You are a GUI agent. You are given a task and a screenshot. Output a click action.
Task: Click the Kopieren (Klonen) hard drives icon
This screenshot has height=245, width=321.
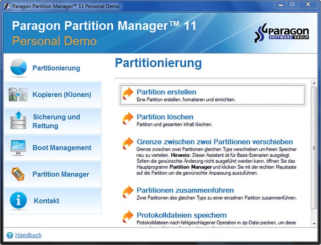pos(18,94)
